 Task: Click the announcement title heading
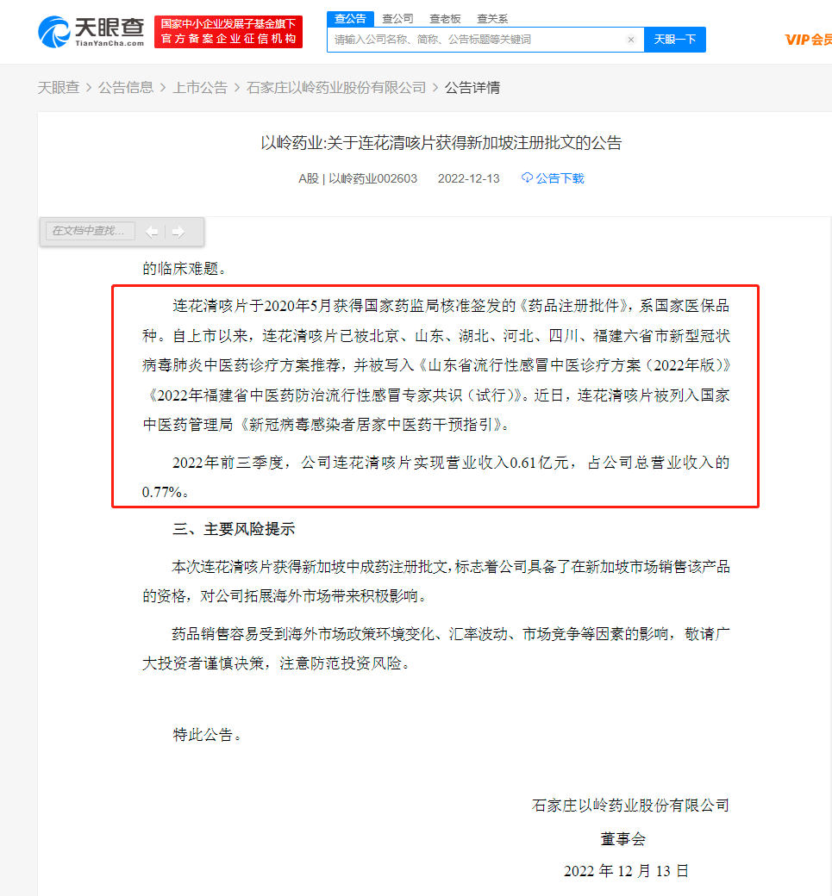click(x=441, y=143)
